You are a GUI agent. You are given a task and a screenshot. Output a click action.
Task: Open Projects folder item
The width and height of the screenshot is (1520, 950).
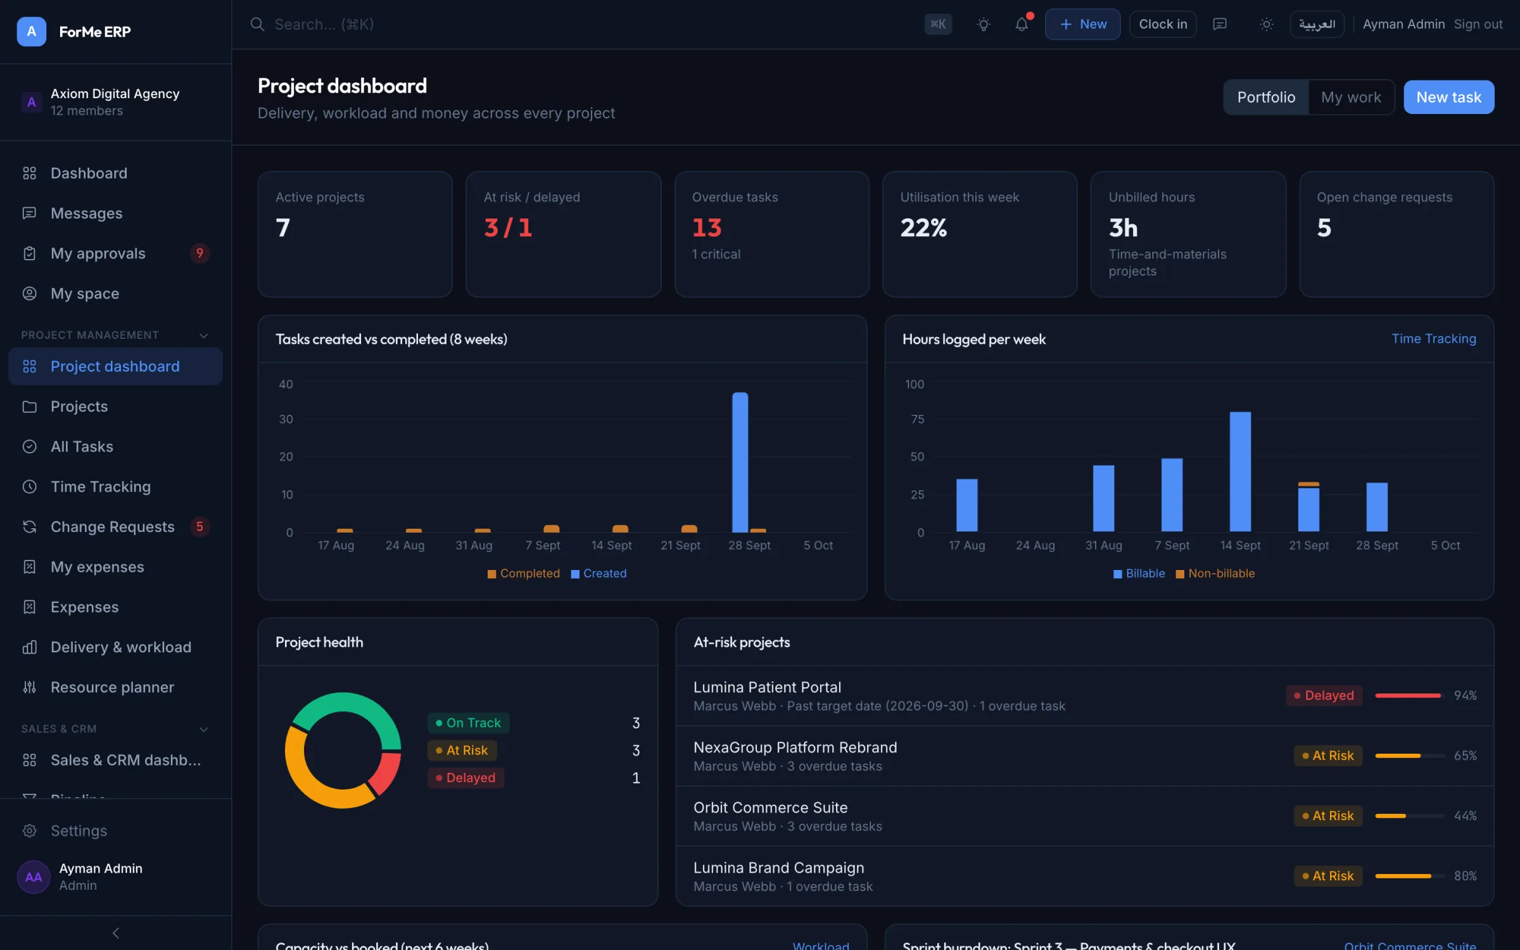tap(115, 406)
